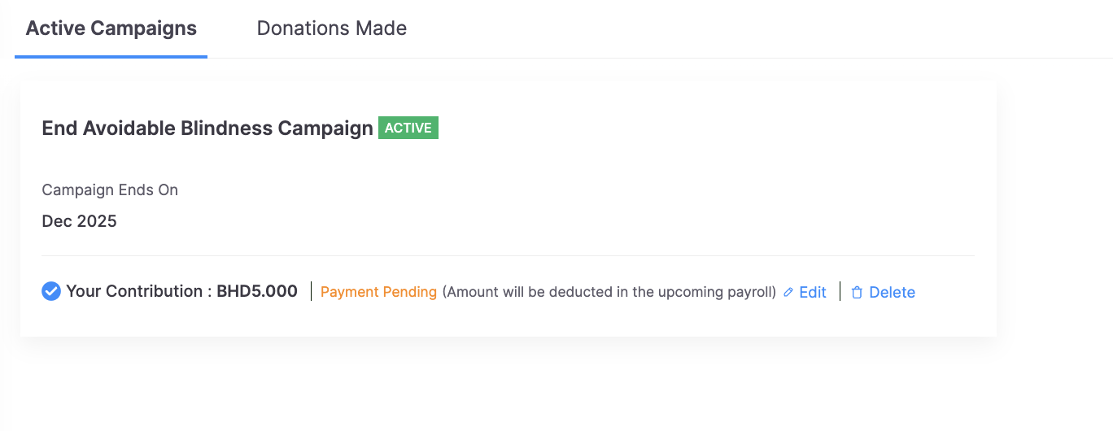
Task: Click the separator between Edit and Delete
Action: (x=840, y=291)
